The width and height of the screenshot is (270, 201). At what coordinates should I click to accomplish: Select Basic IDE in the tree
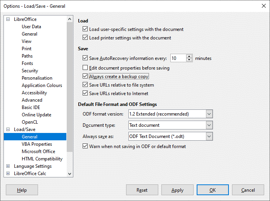(x=31, y=107)
